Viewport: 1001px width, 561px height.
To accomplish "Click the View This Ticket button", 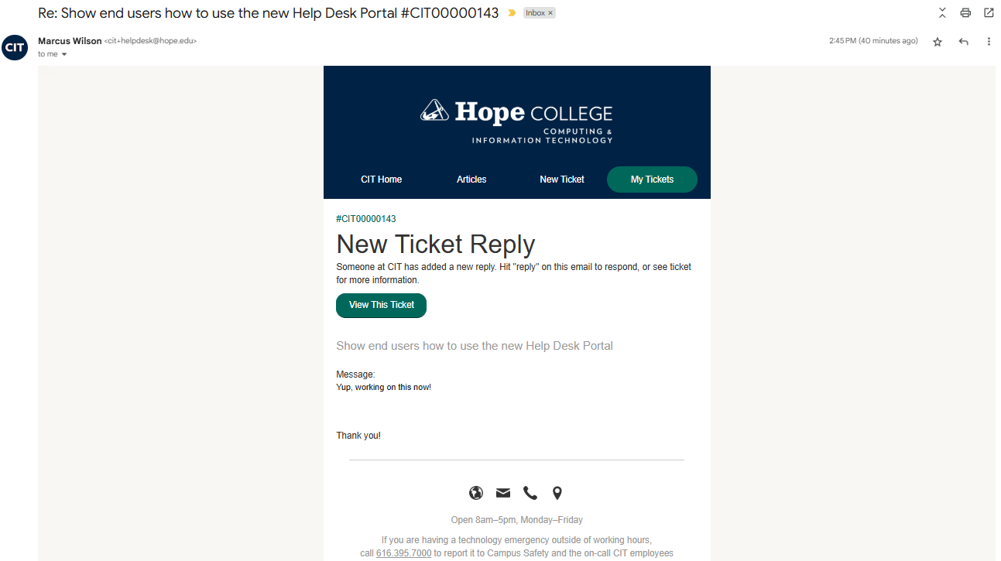I will tap(381, 305).
